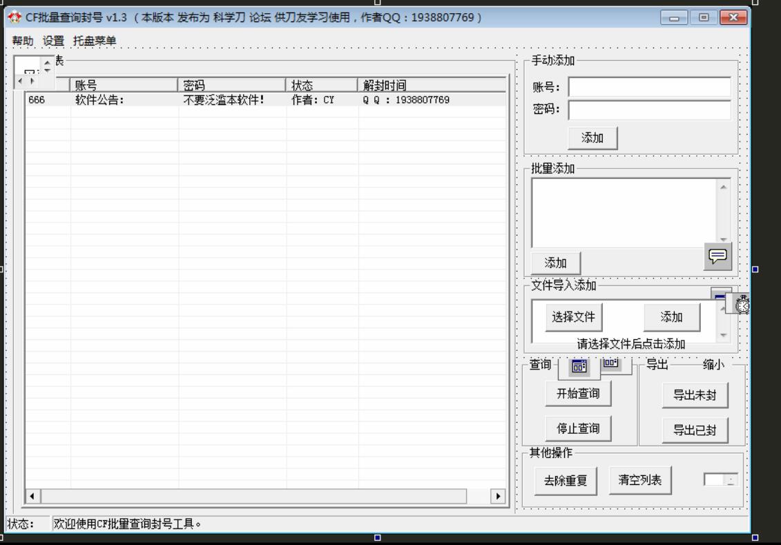Click the 解封时间 column header
Screen dimensions: 781x545
pyautogui.click(x=432, y=85)
